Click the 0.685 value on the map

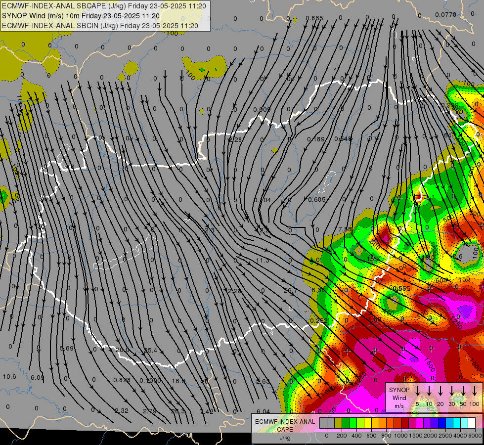317,199
